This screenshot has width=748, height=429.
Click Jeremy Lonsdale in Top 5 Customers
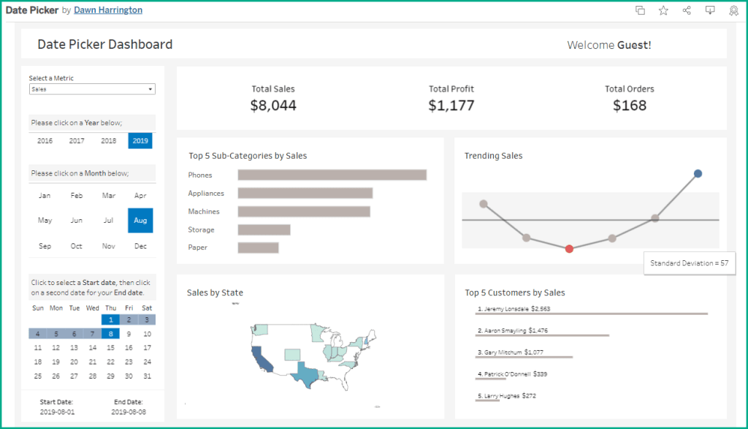point(502,309)
